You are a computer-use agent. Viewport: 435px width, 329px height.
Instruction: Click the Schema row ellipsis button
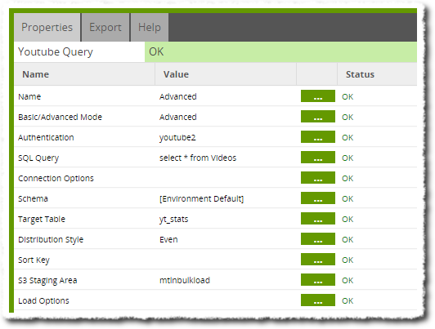(317, 198)
